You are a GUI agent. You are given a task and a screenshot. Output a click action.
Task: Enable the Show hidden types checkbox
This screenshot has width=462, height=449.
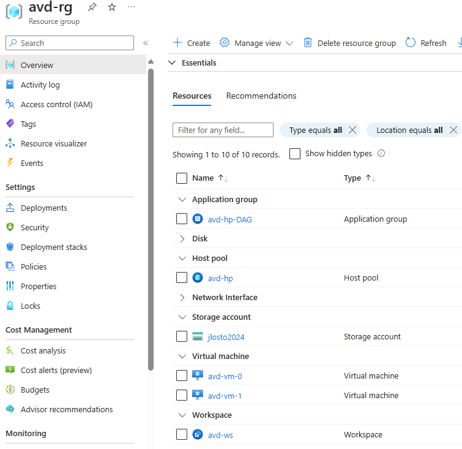[295, 154]
